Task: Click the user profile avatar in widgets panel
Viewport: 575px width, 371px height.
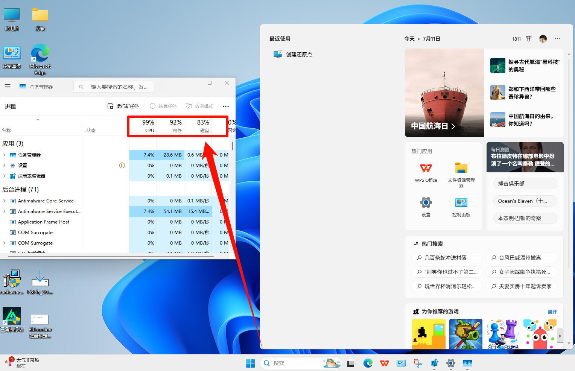Action: [543, 39]
